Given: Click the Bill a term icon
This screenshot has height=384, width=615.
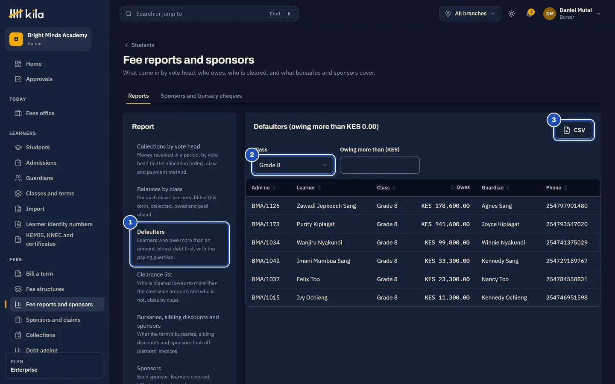Looking at the screenshot, I should [18, 273].
